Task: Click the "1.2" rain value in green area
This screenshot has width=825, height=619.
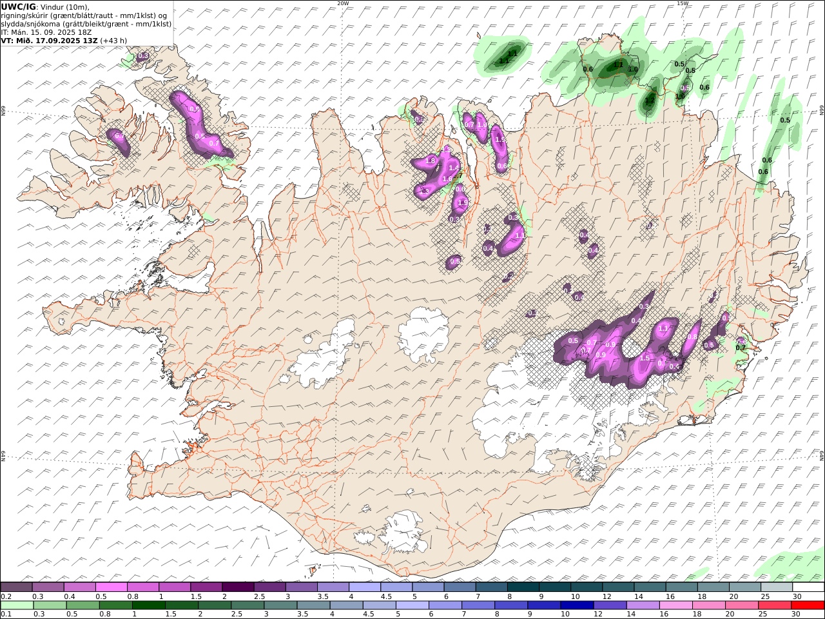Action: coord(650,101)
